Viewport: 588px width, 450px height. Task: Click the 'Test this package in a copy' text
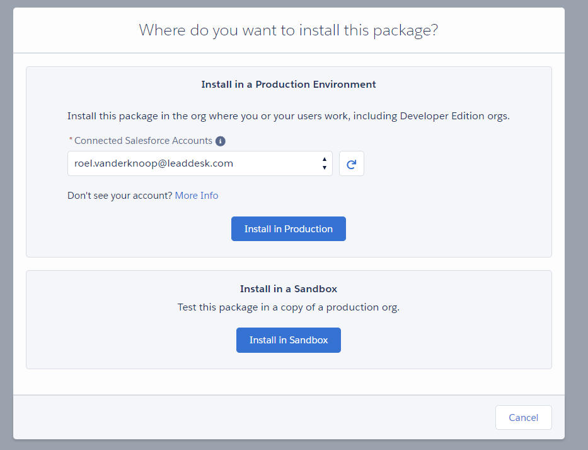(289, 307)
